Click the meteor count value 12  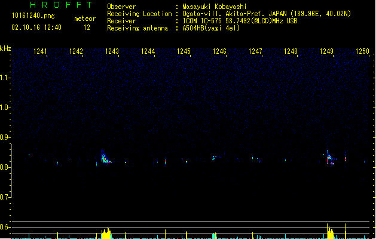(x=87, y=27)
